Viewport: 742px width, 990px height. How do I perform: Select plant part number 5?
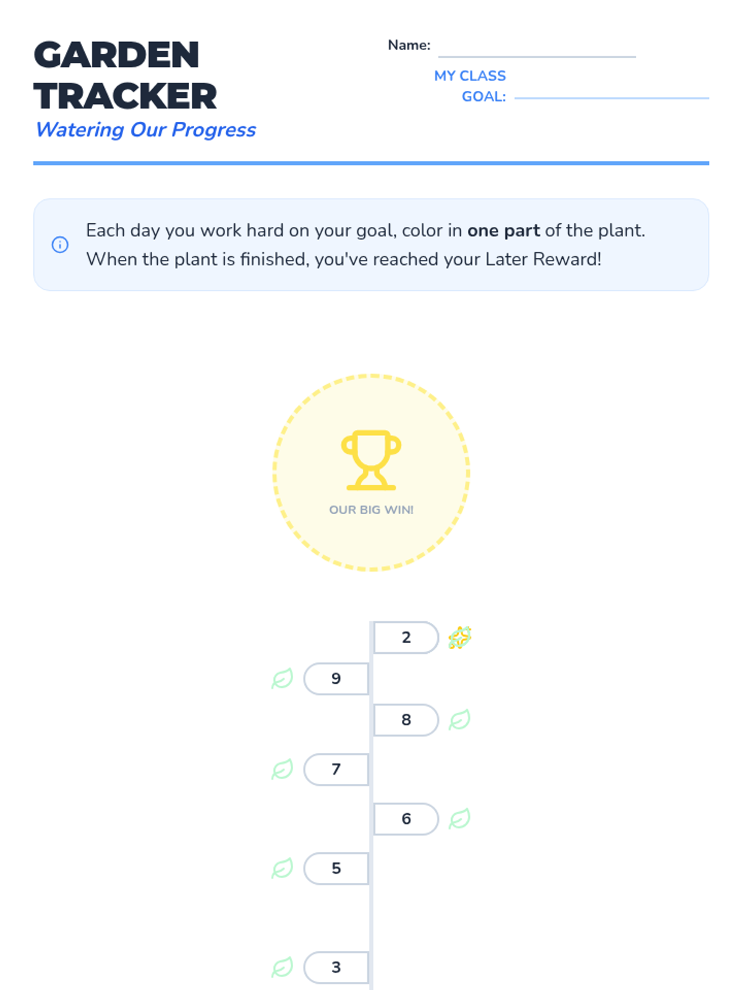coord(336,868)
